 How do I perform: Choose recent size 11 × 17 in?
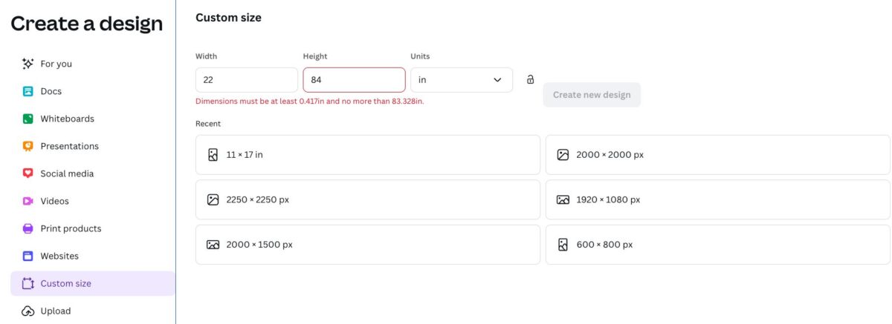[x=368, y=155]
